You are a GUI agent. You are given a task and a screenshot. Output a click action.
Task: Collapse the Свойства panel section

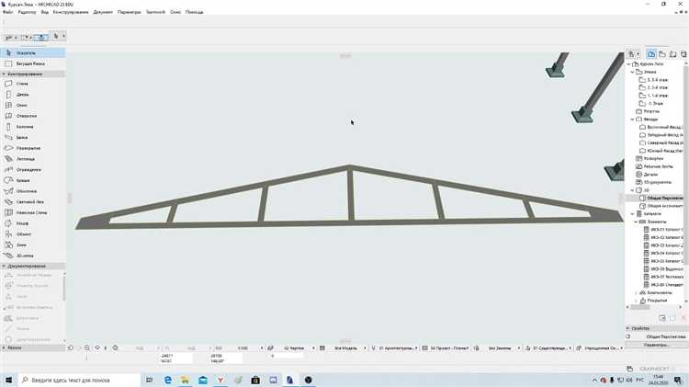point(628,328)
